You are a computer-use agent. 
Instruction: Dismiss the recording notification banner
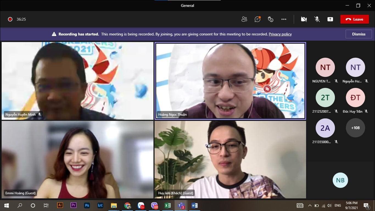tap(359, 34)
